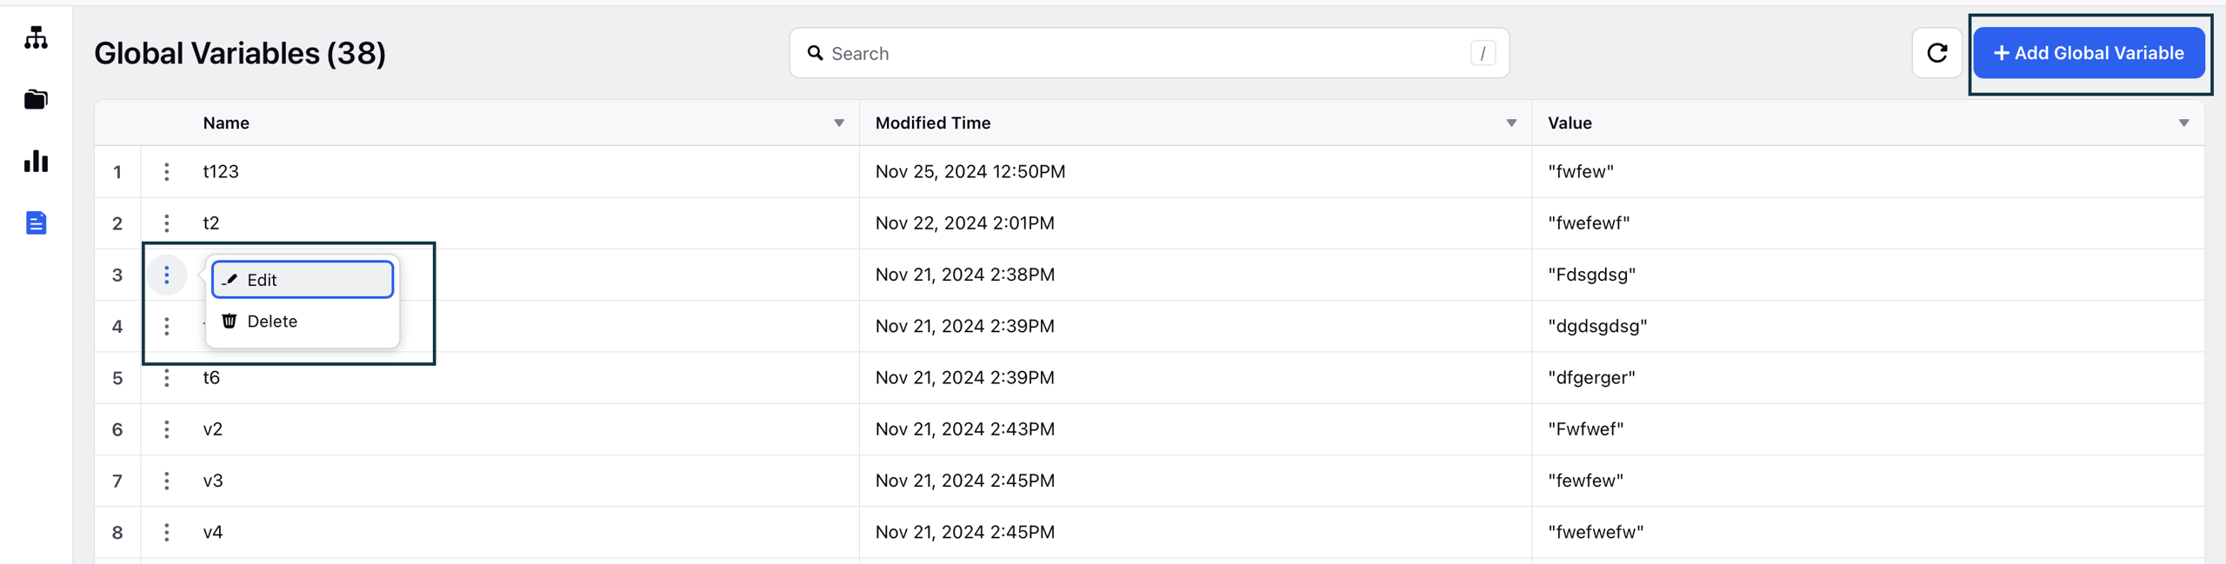Open the hierarchy tree sidebar icon

click(x=36, y=37)
